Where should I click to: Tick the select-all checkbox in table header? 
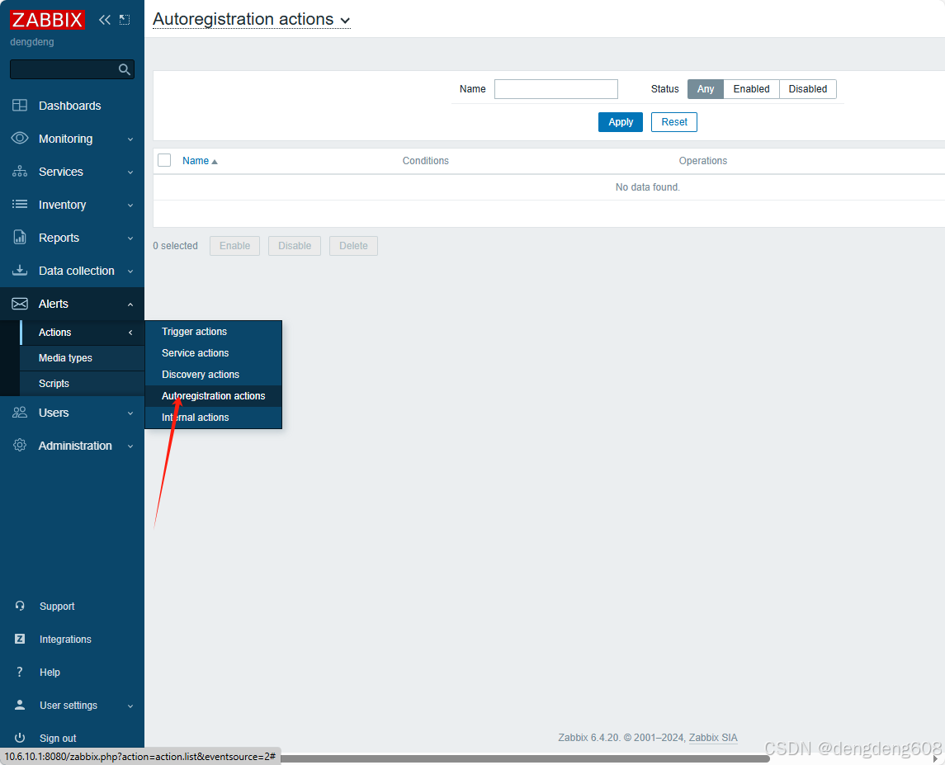[164, 160]
